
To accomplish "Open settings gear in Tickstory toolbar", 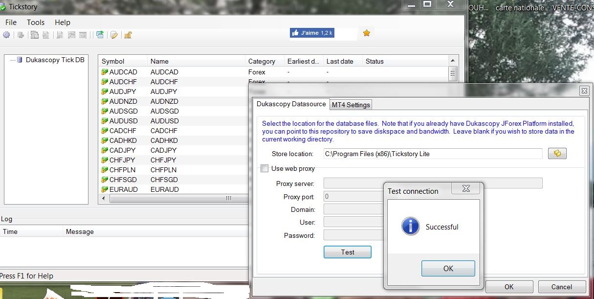I will pyautogui.click(x=6, y=35).
